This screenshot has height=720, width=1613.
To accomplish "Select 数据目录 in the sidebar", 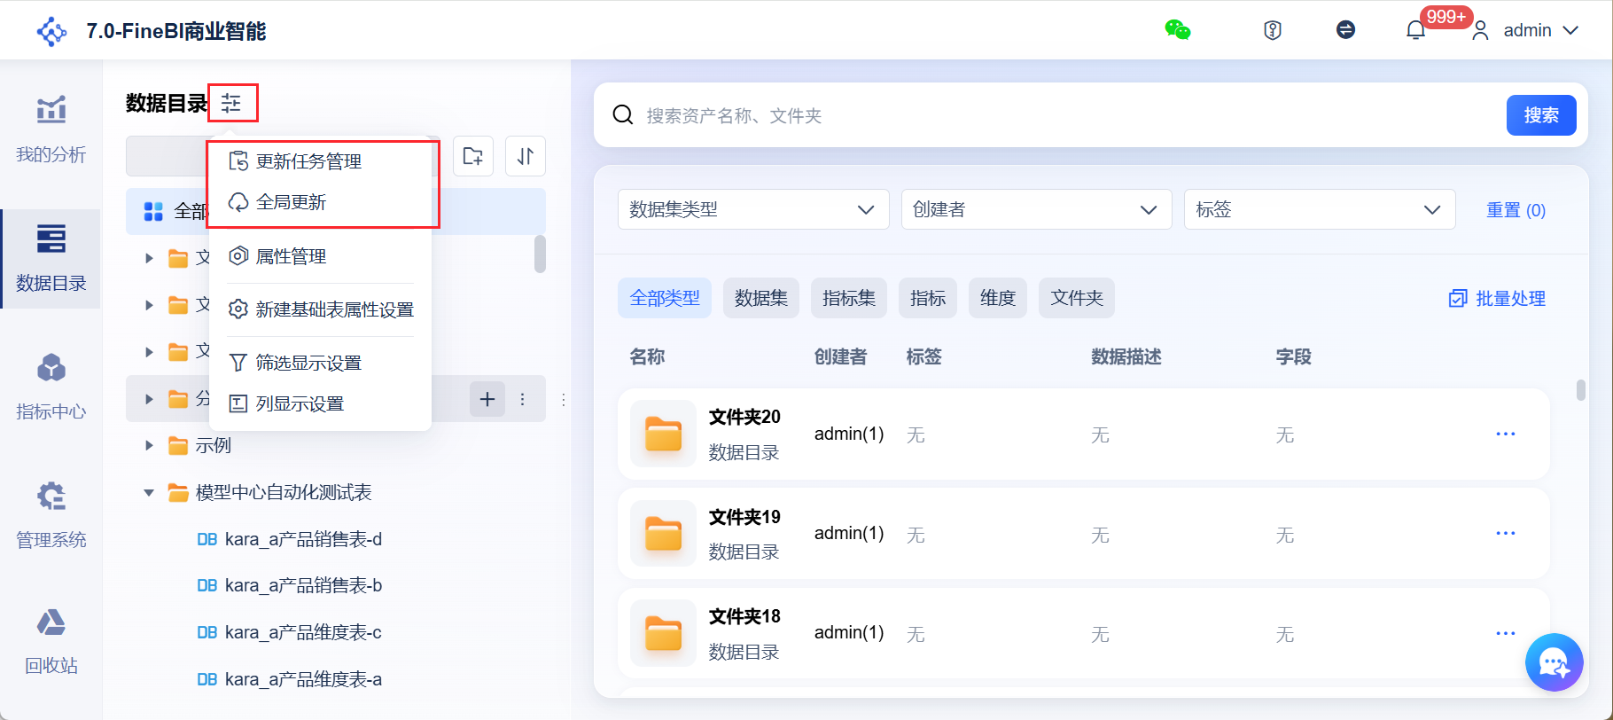I will pos(51,258).
